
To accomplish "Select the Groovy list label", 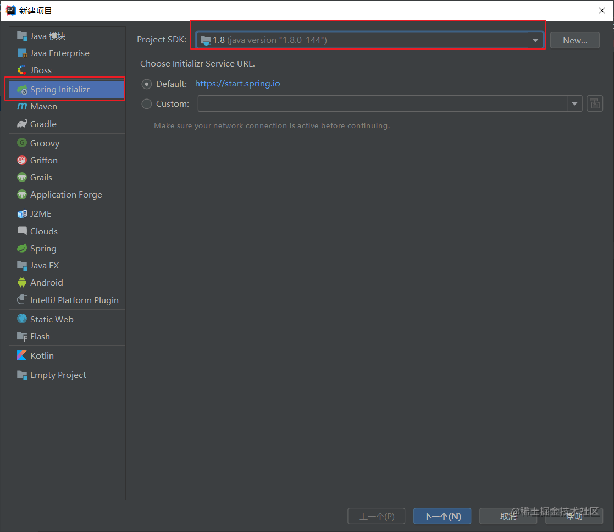I will coord(45,143).
